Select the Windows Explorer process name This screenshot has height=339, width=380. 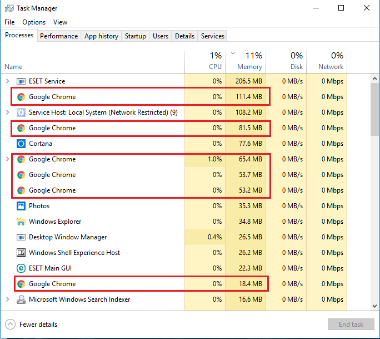55,222
